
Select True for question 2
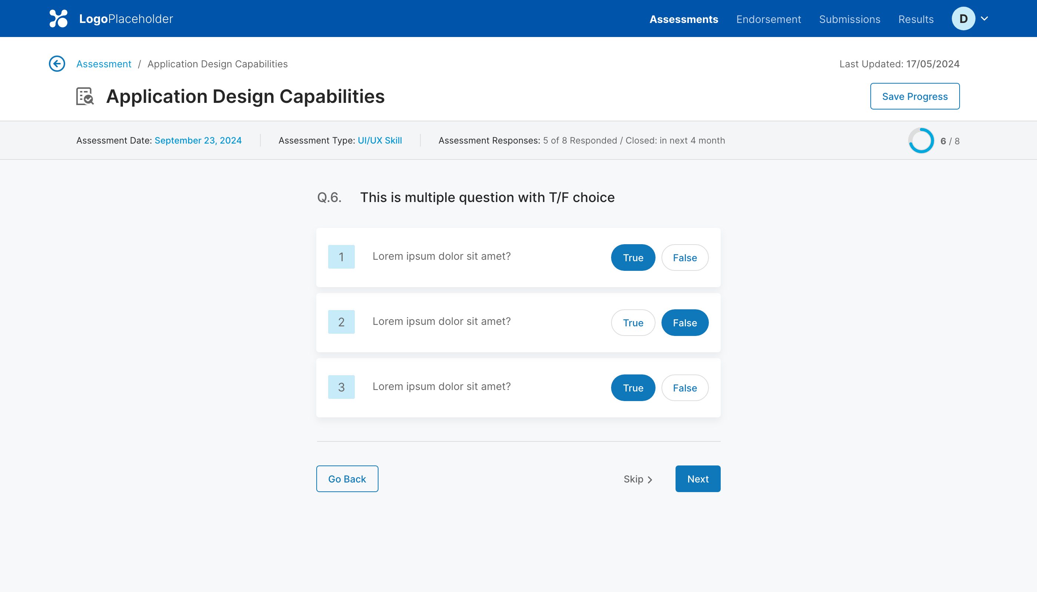click(633, 323)
